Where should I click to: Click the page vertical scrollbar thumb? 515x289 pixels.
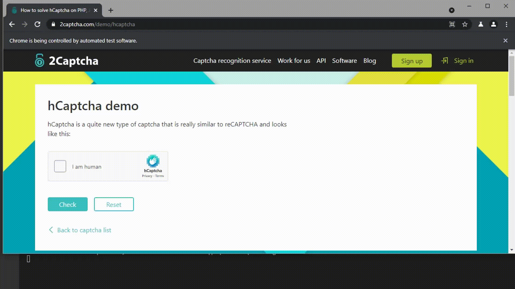pyautogui.click(x=512, y=76)
